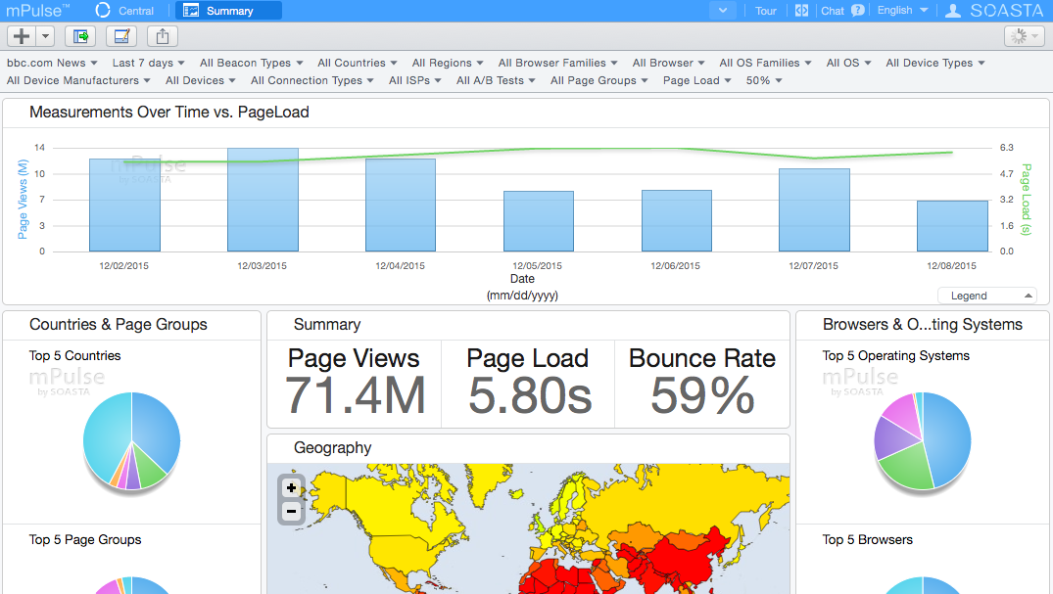Click the SOASTA logo text
1053x594 pixels.
(x=1007, y=10)
